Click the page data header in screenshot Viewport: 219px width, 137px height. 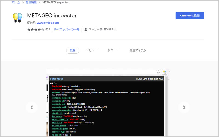[x=56, y=79]
